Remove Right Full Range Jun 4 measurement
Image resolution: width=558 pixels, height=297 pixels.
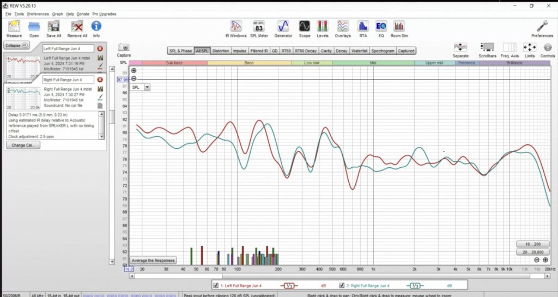pyautogui.click(x=100, y=80)
